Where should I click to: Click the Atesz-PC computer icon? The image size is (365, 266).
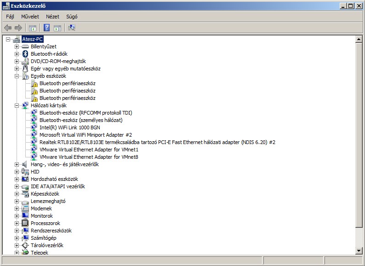[x=17, y=39]
